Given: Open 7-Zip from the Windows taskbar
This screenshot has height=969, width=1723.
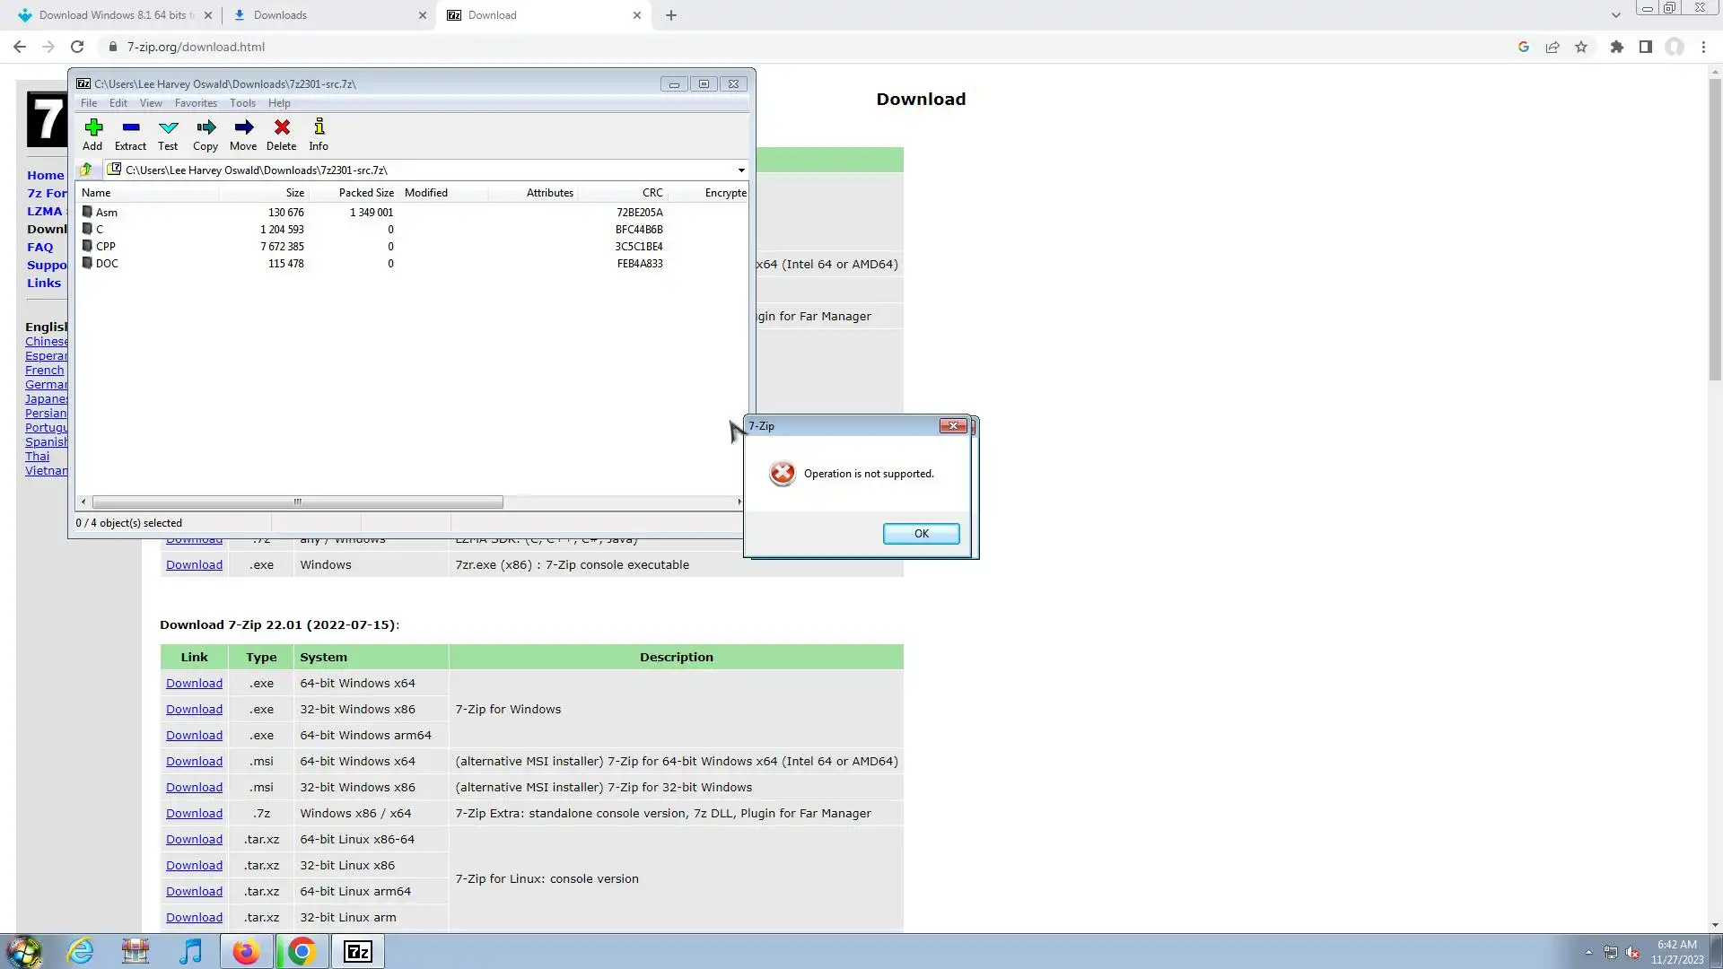Looking at the screenshot, I should coord(358,951).
